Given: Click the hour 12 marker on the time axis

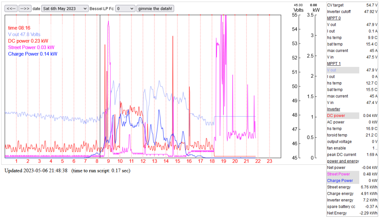Looking at the screenshot, I should coord(143,161).
